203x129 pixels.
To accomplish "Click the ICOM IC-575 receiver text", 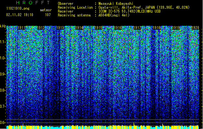I will [x=129, y=11].
